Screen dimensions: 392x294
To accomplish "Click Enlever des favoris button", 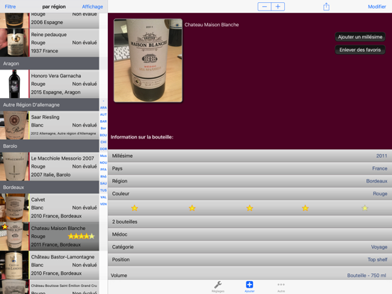I will (x=360, y=50).
